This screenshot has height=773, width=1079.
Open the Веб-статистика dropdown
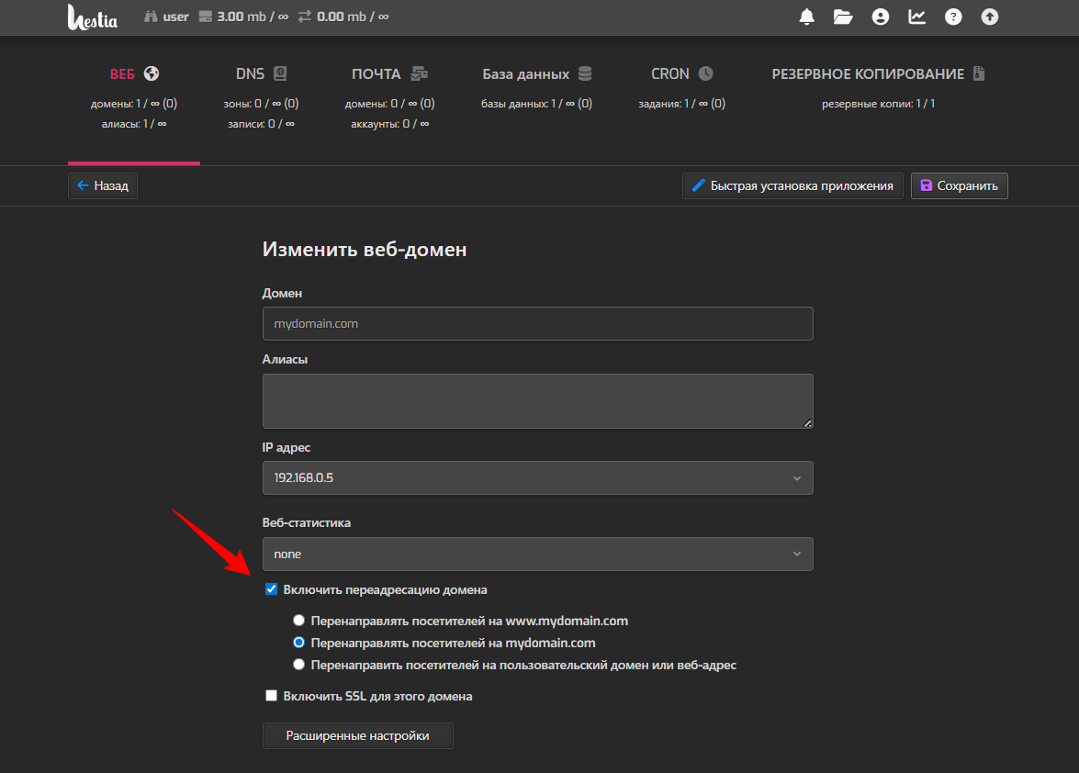tap(537, 555)
